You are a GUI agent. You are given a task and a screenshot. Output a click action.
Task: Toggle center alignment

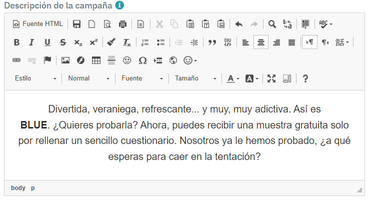point(260,42)
